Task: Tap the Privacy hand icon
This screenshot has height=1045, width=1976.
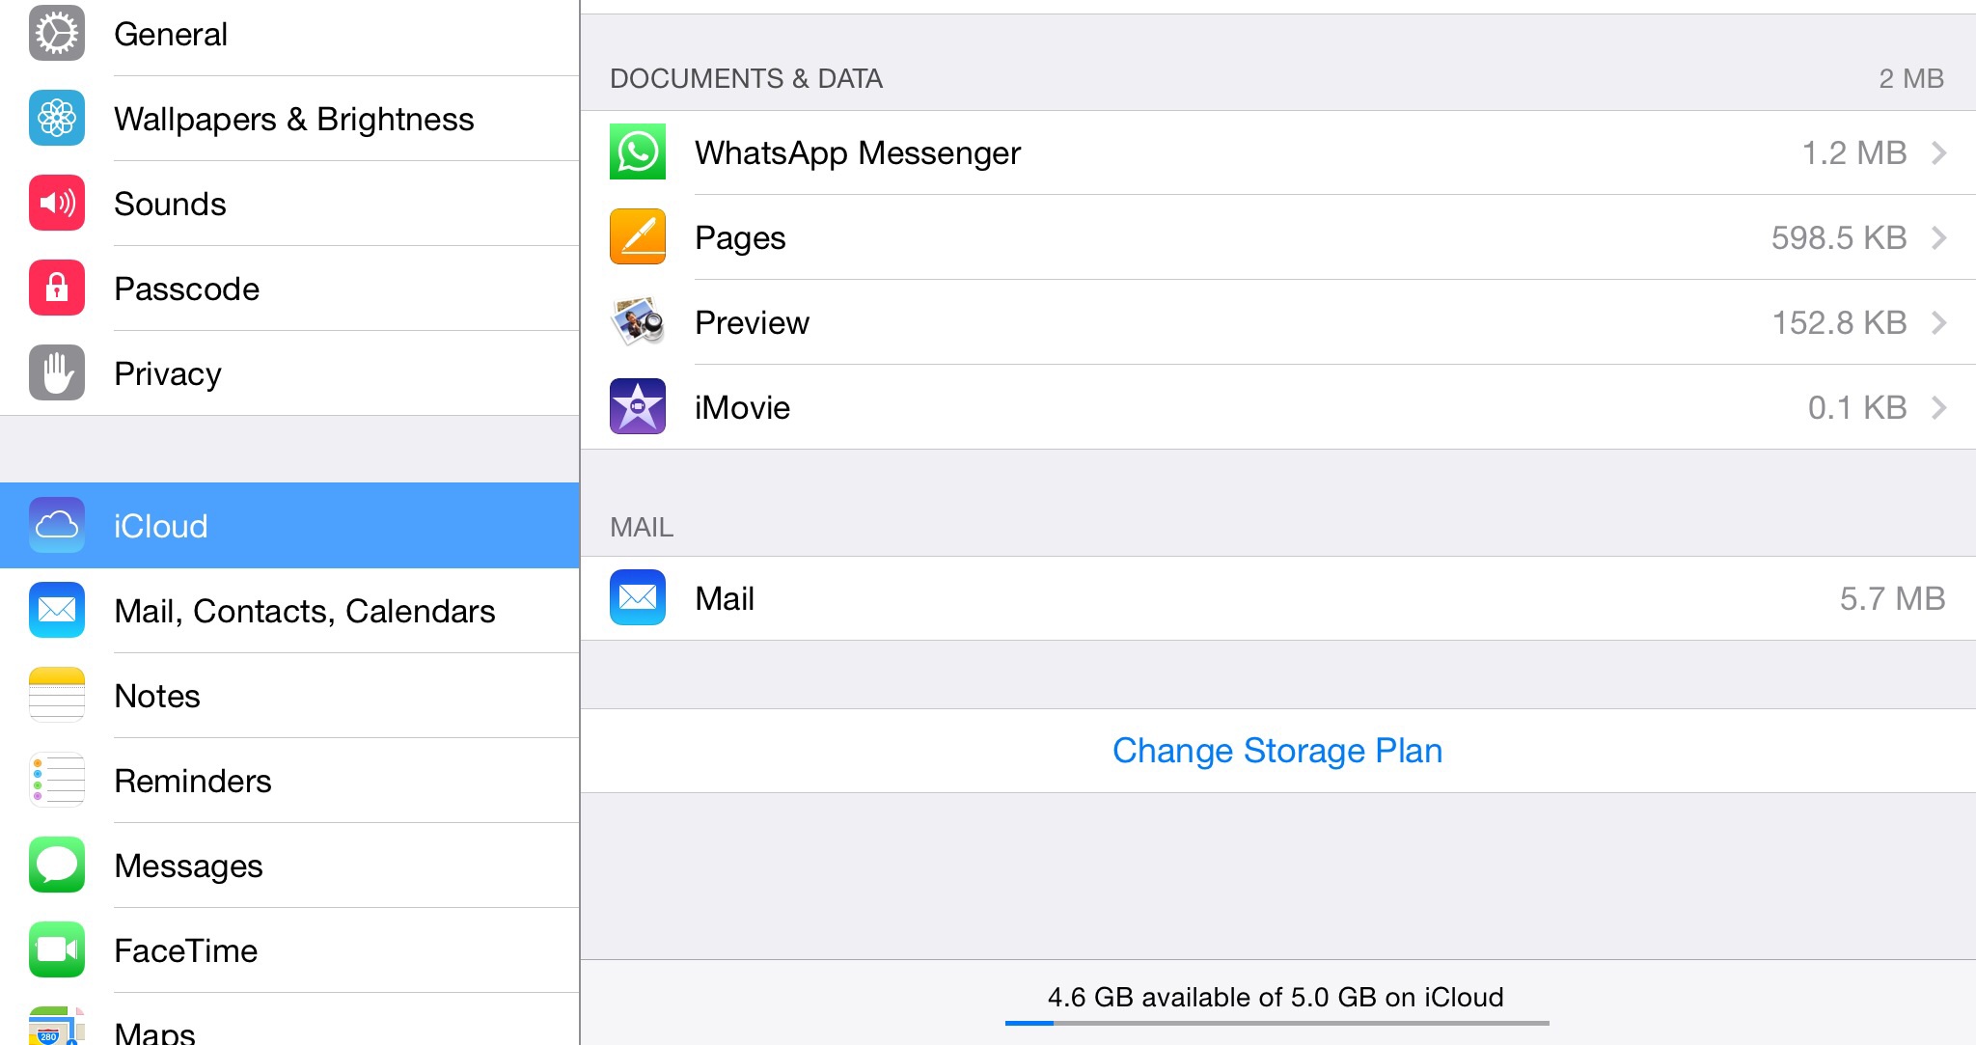Action: coord(57,372)
